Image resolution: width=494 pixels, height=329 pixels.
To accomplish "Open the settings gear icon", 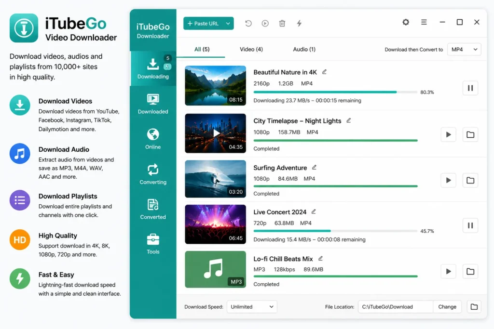I will click(406, 22).
